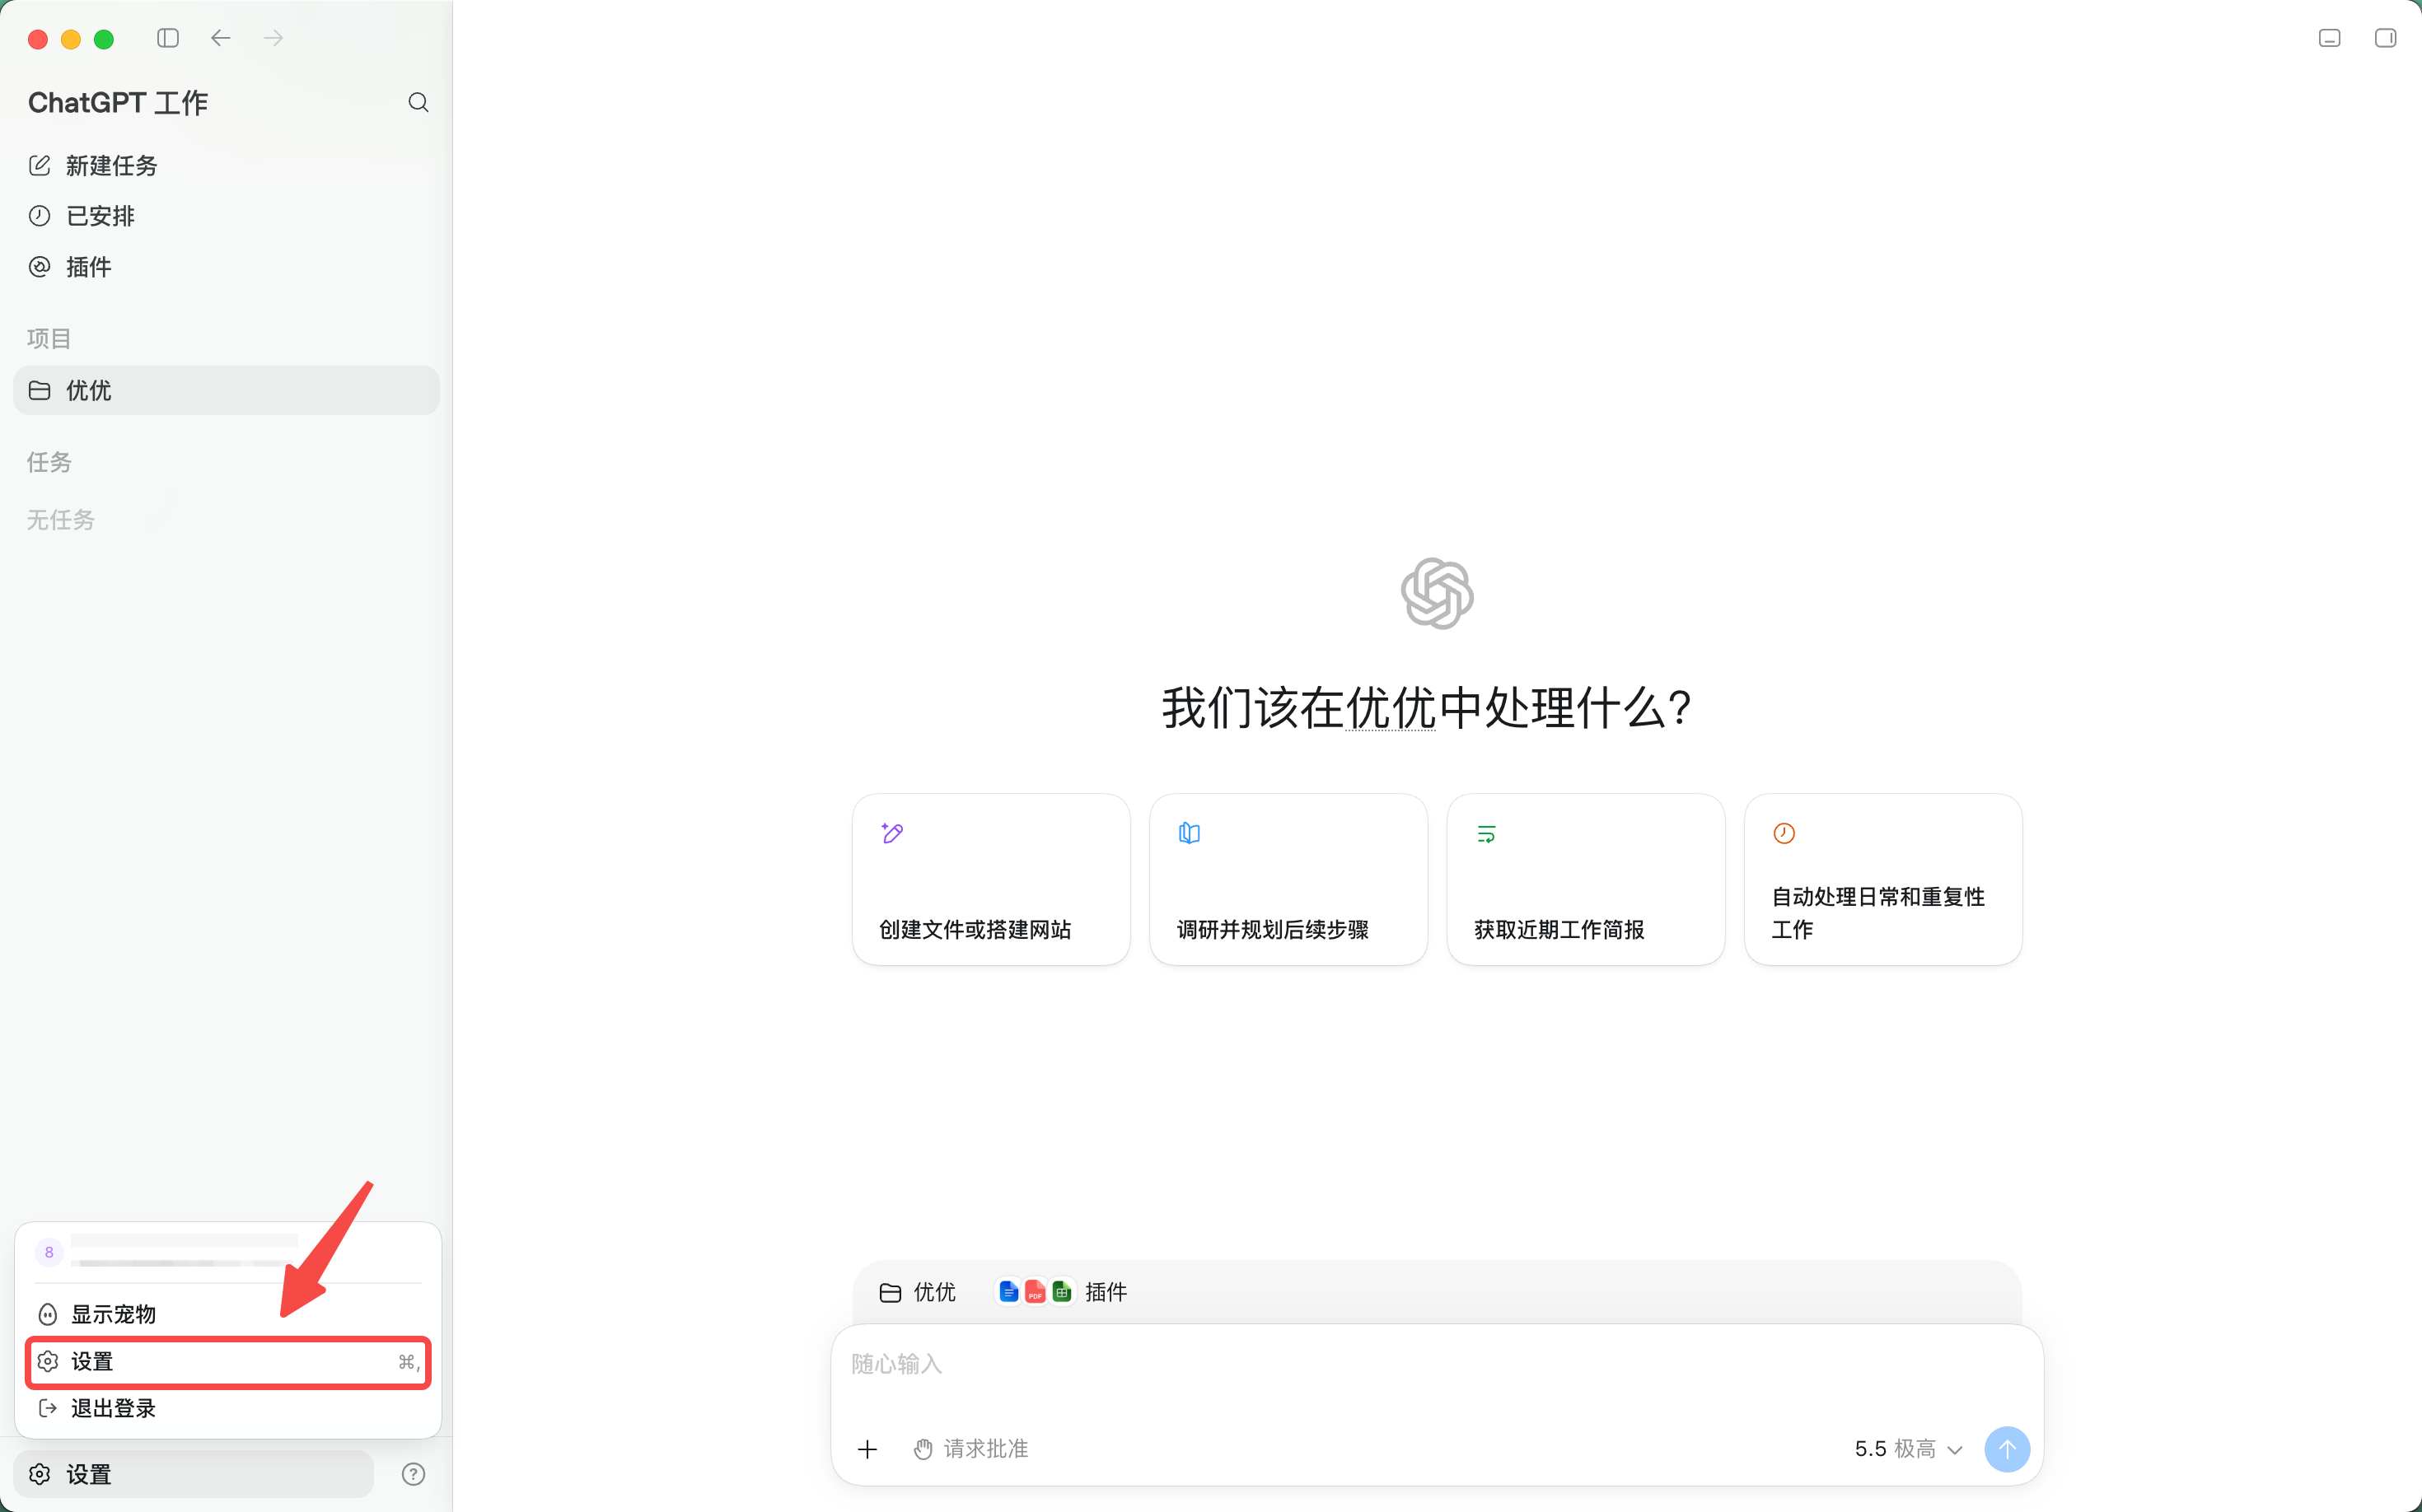Screen dimensions: 2422x1512
Task: Click the green spreadsheet plugin icon
Action: coord(1063,1293)
